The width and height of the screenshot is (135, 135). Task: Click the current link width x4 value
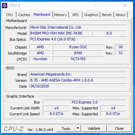57,108
